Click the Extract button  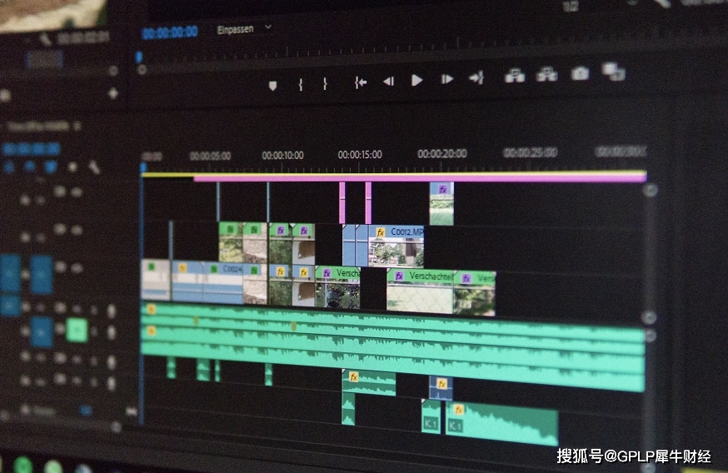coord(546,74)
